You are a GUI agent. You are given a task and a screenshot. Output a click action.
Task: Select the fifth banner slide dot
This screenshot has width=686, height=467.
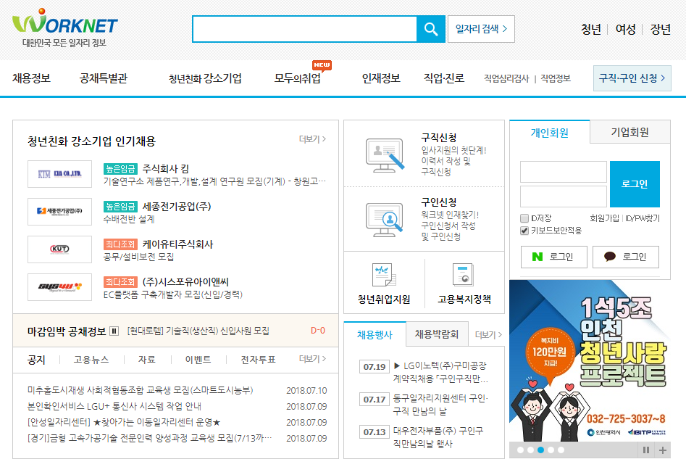click(x=561, y=450)
